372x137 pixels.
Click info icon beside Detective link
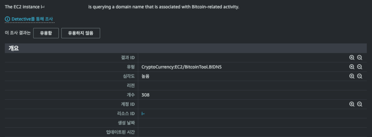[x=7, y=19]
